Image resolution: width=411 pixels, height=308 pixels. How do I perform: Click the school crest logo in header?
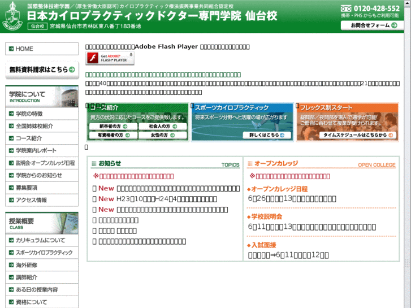pyautogui.click(x=12, y=16)
